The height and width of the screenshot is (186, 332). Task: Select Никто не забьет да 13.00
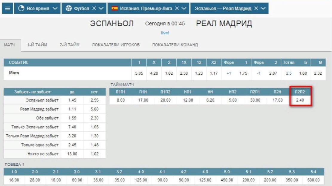pyautogui.click(x=72, y=154)
